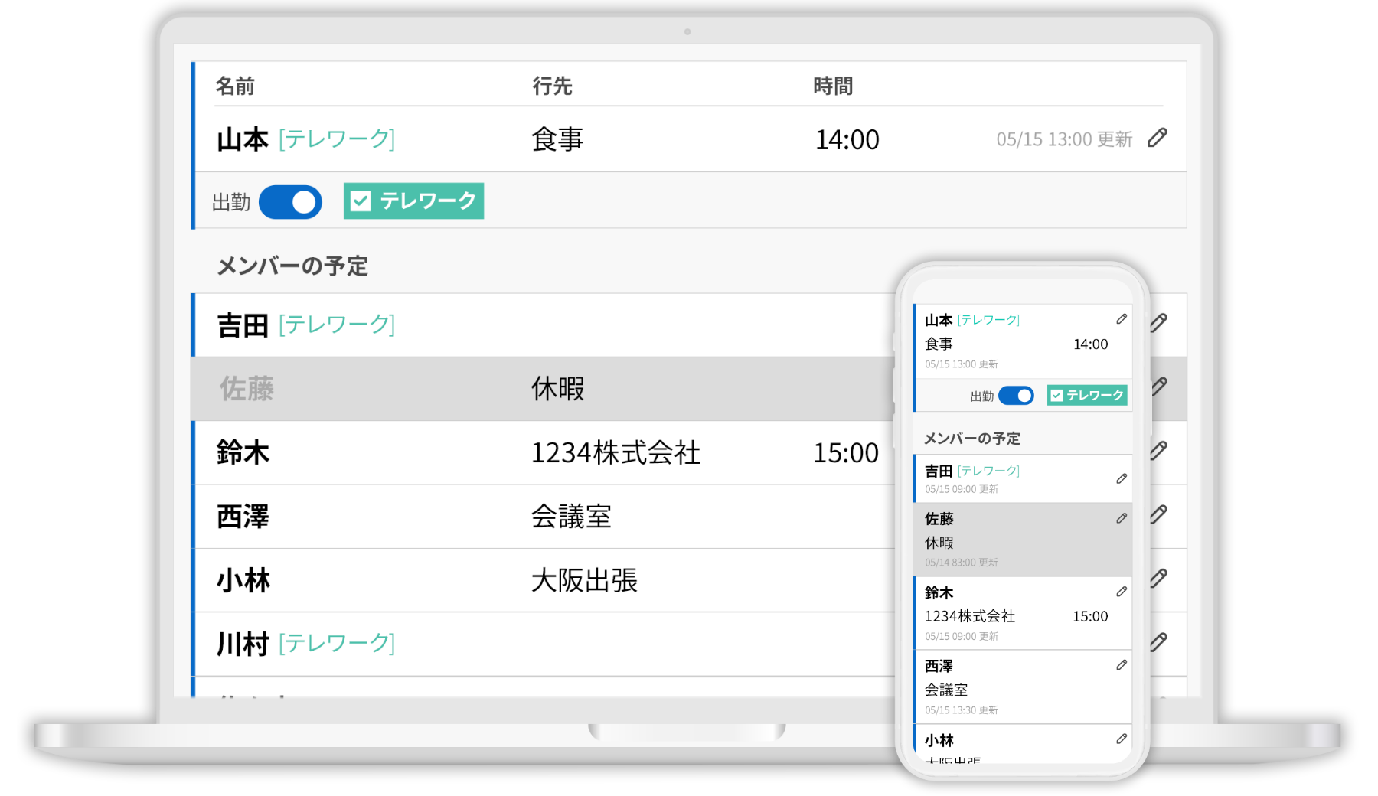This screenshot has height=796, width=1378.
Task: Click the pencil icon in the 鈴木 row on laptop
Action: [1159, 451]
